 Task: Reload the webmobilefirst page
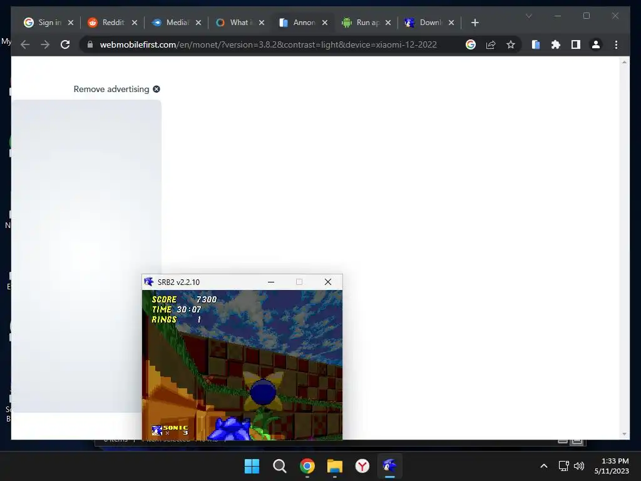point(65,44)
